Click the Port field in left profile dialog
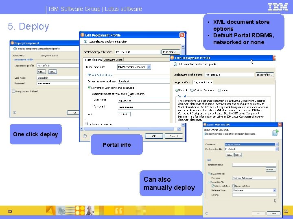 tap(124, 114)
